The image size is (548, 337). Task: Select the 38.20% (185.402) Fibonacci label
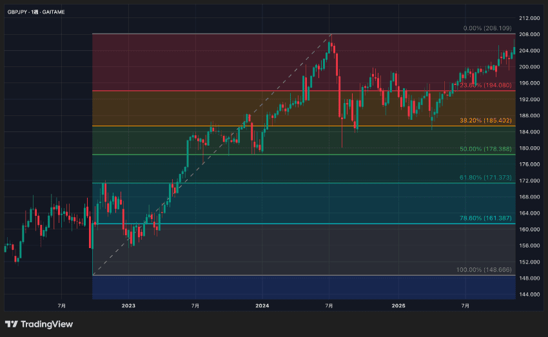pos(485,120)
